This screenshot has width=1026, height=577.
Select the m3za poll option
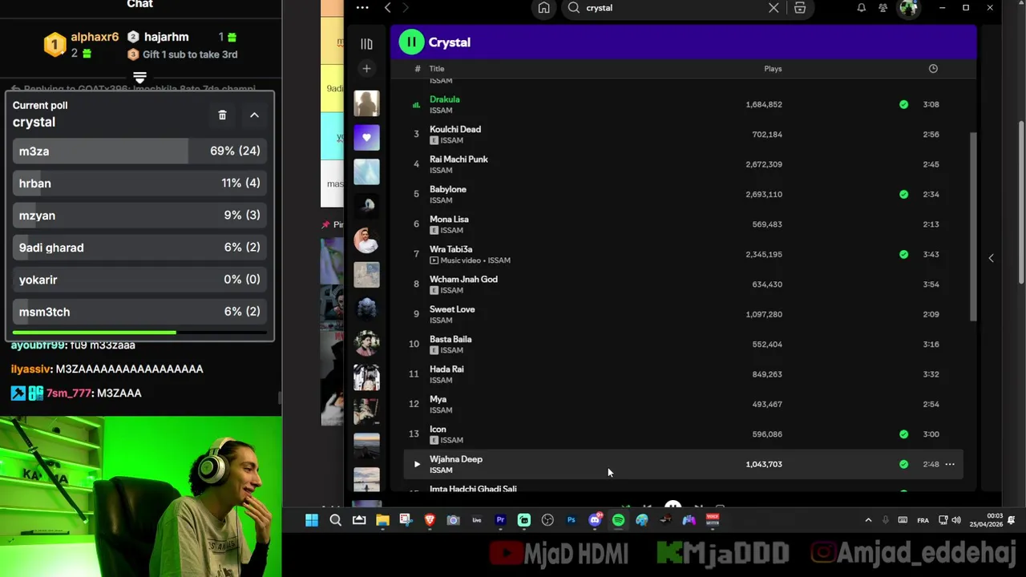click(x=139, y=151)
